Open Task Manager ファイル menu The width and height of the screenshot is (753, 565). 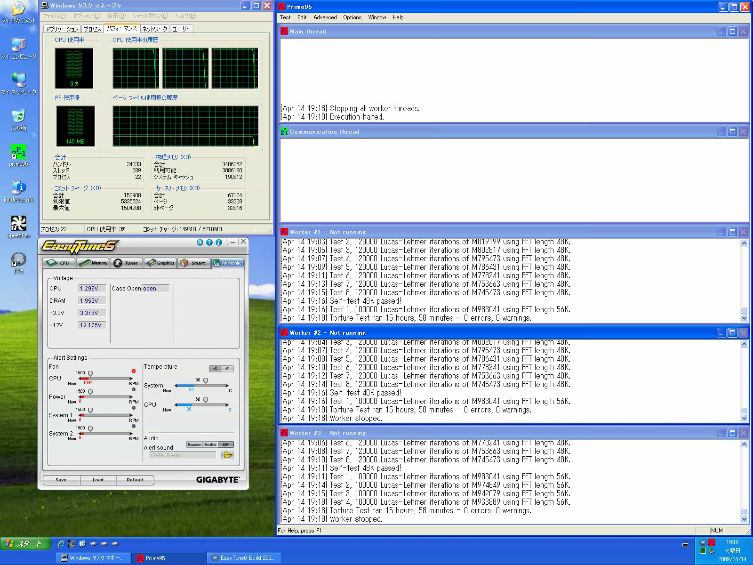point(54,16)
